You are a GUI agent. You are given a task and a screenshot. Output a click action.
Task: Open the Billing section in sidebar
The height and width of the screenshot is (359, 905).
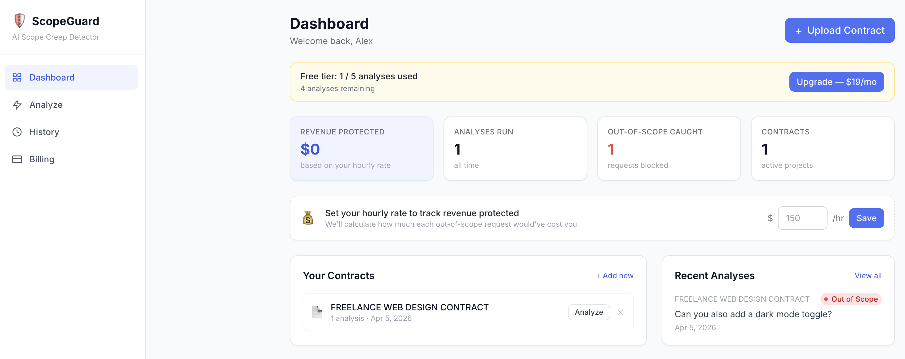(x=42, y=159)
